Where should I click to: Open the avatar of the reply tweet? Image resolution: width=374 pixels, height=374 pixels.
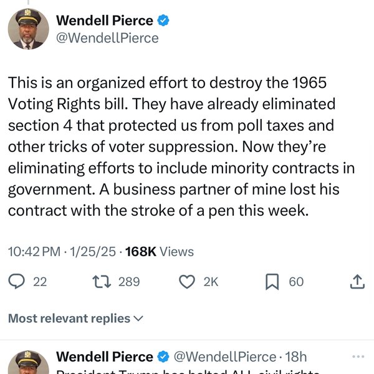pos(29,362)
